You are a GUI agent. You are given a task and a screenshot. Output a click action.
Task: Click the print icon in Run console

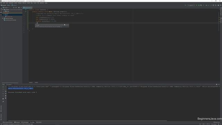point(6,96)
